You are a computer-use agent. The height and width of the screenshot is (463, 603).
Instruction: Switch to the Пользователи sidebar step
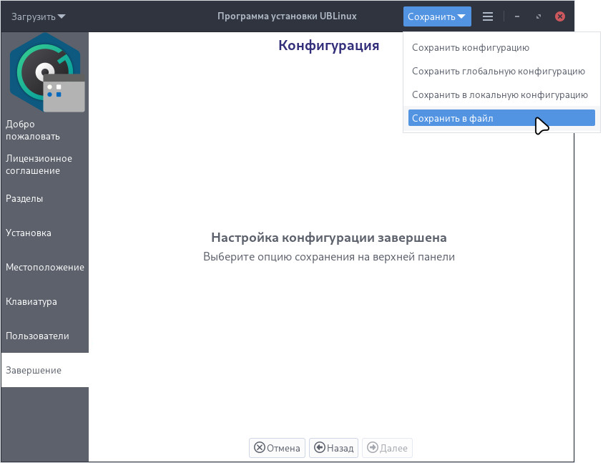point(37,336)
